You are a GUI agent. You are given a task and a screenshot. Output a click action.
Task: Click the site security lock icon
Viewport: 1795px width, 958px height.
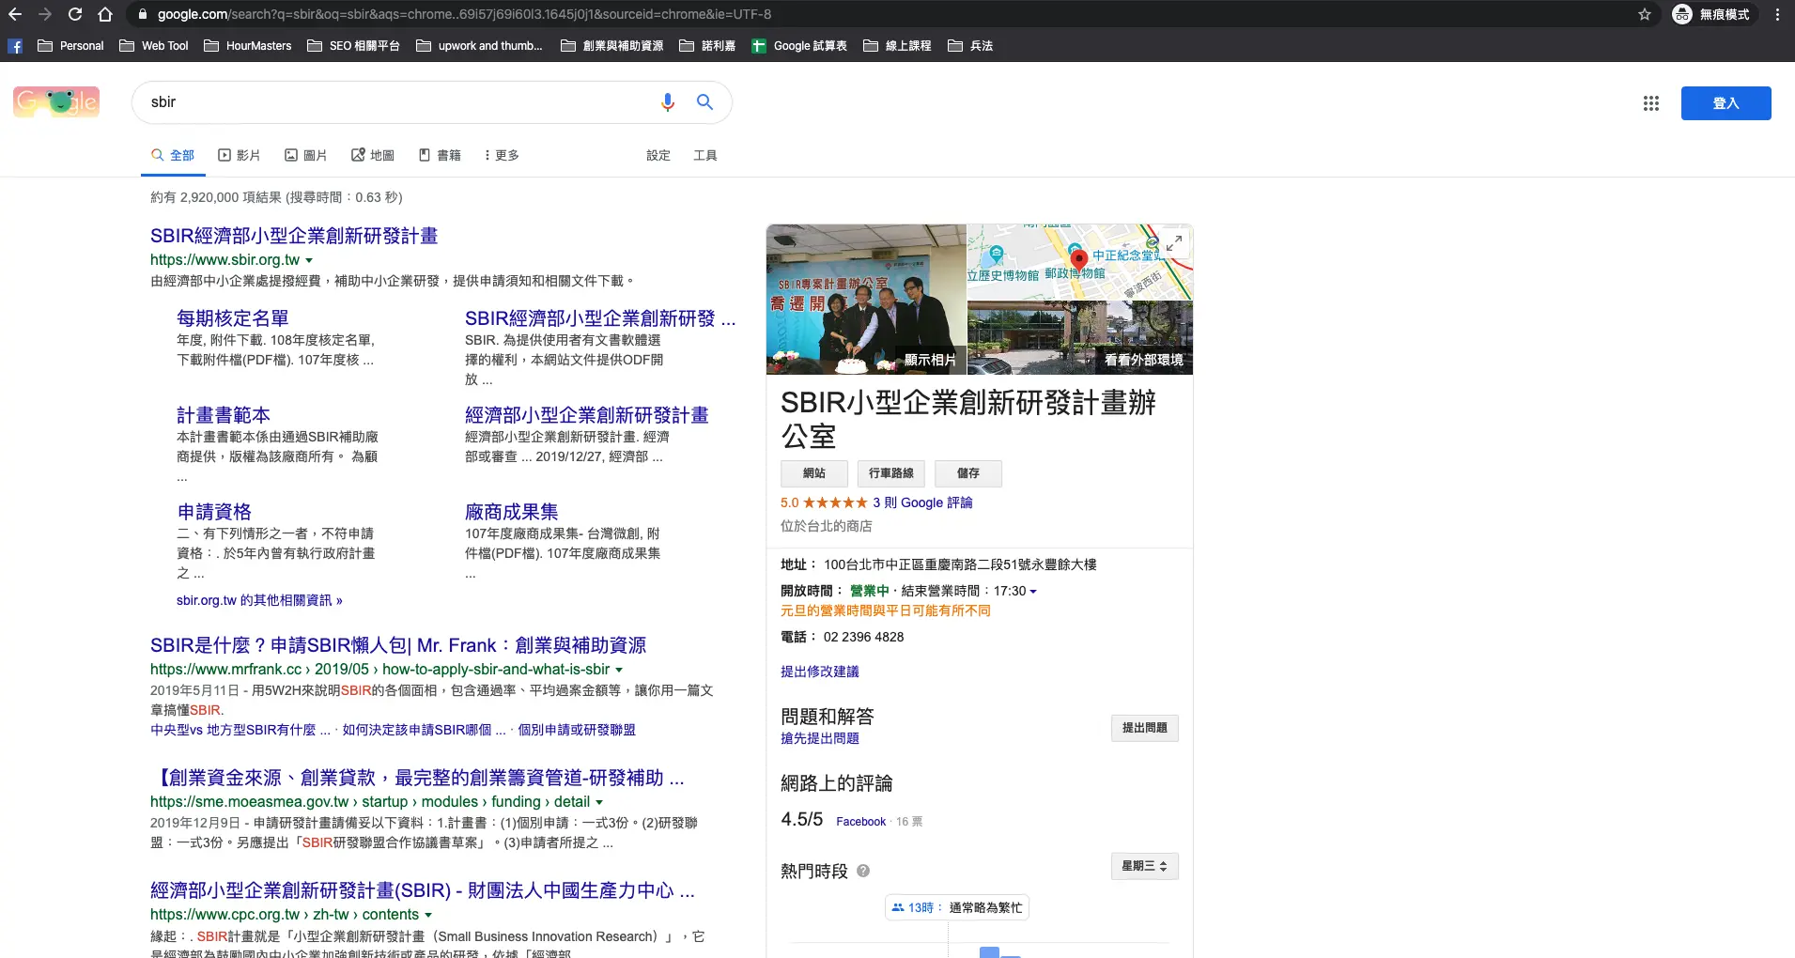click(x=142, y=14)
